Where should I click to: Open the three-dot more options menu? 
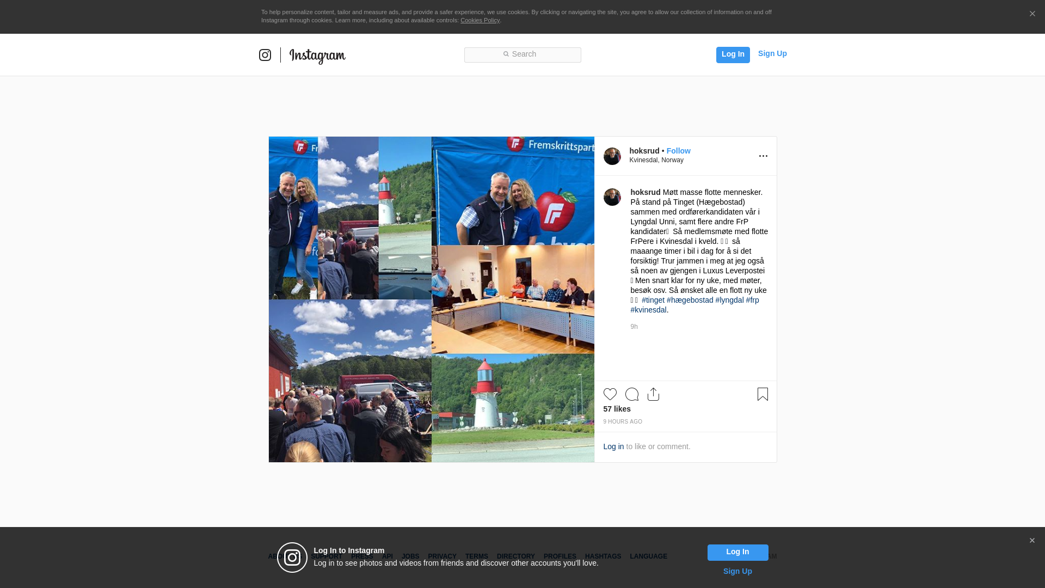point(763,156)
